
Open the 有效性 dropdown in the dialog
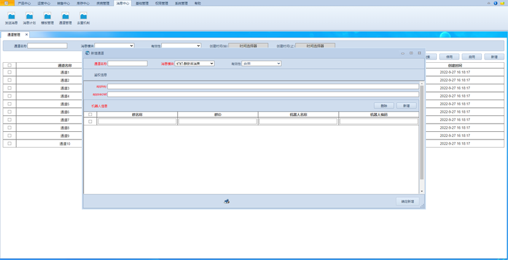click(x=262, y=63)
